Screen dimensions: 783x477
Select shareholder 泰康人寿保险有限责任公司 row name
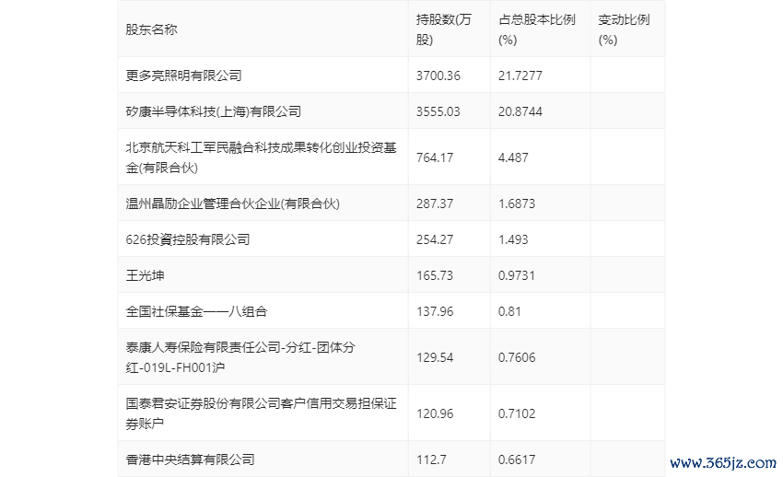pyautogui.click(x=240, y=357)
